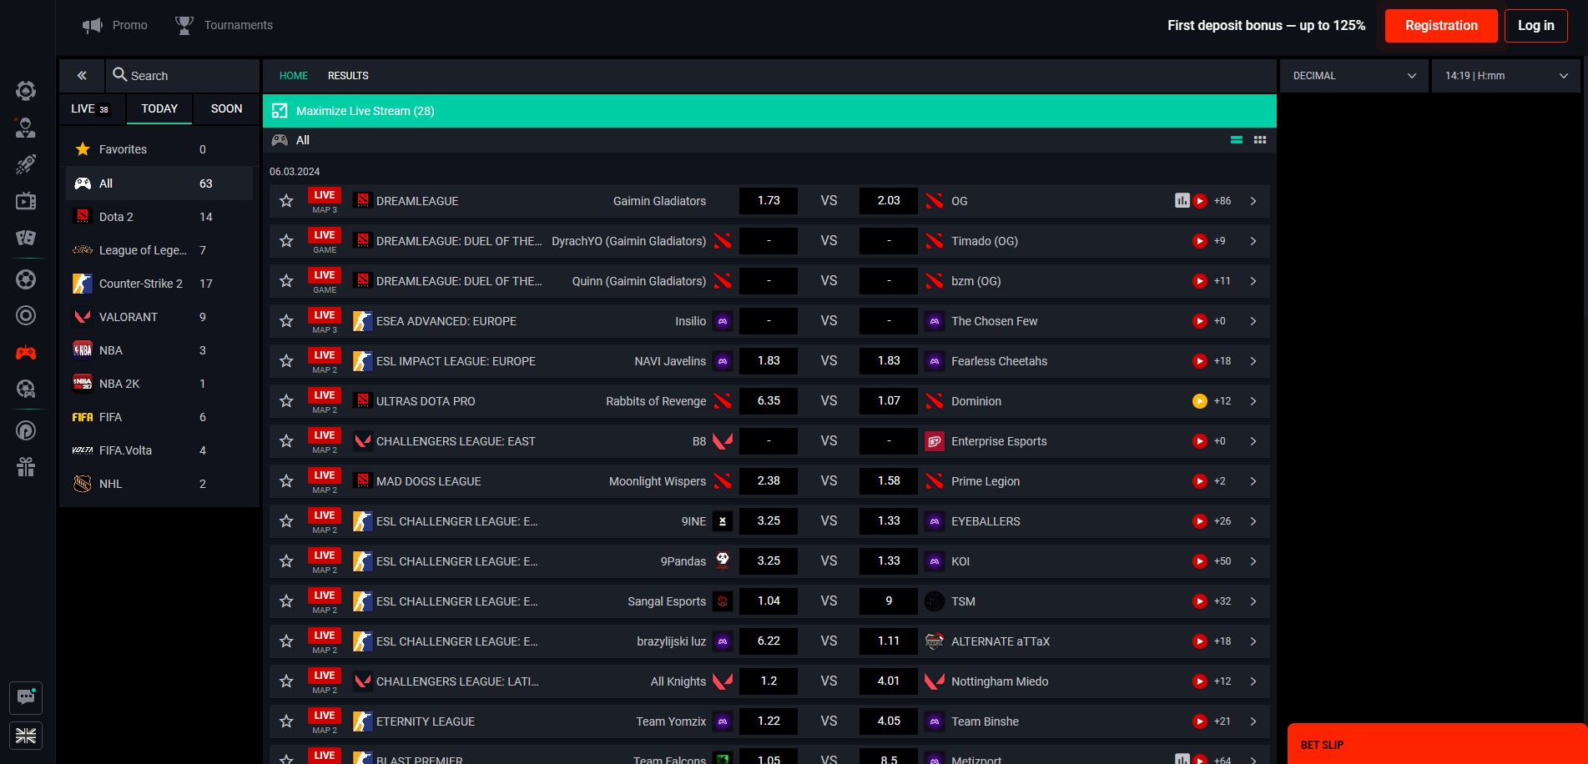Switch to list view layout icon
Image resolution: width=1588 pixels, height=764 pixels.
coord(1237,140)
